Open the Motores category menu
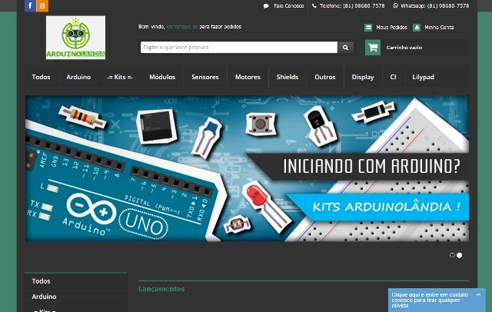The image size is (492, 312). point(248,77)
